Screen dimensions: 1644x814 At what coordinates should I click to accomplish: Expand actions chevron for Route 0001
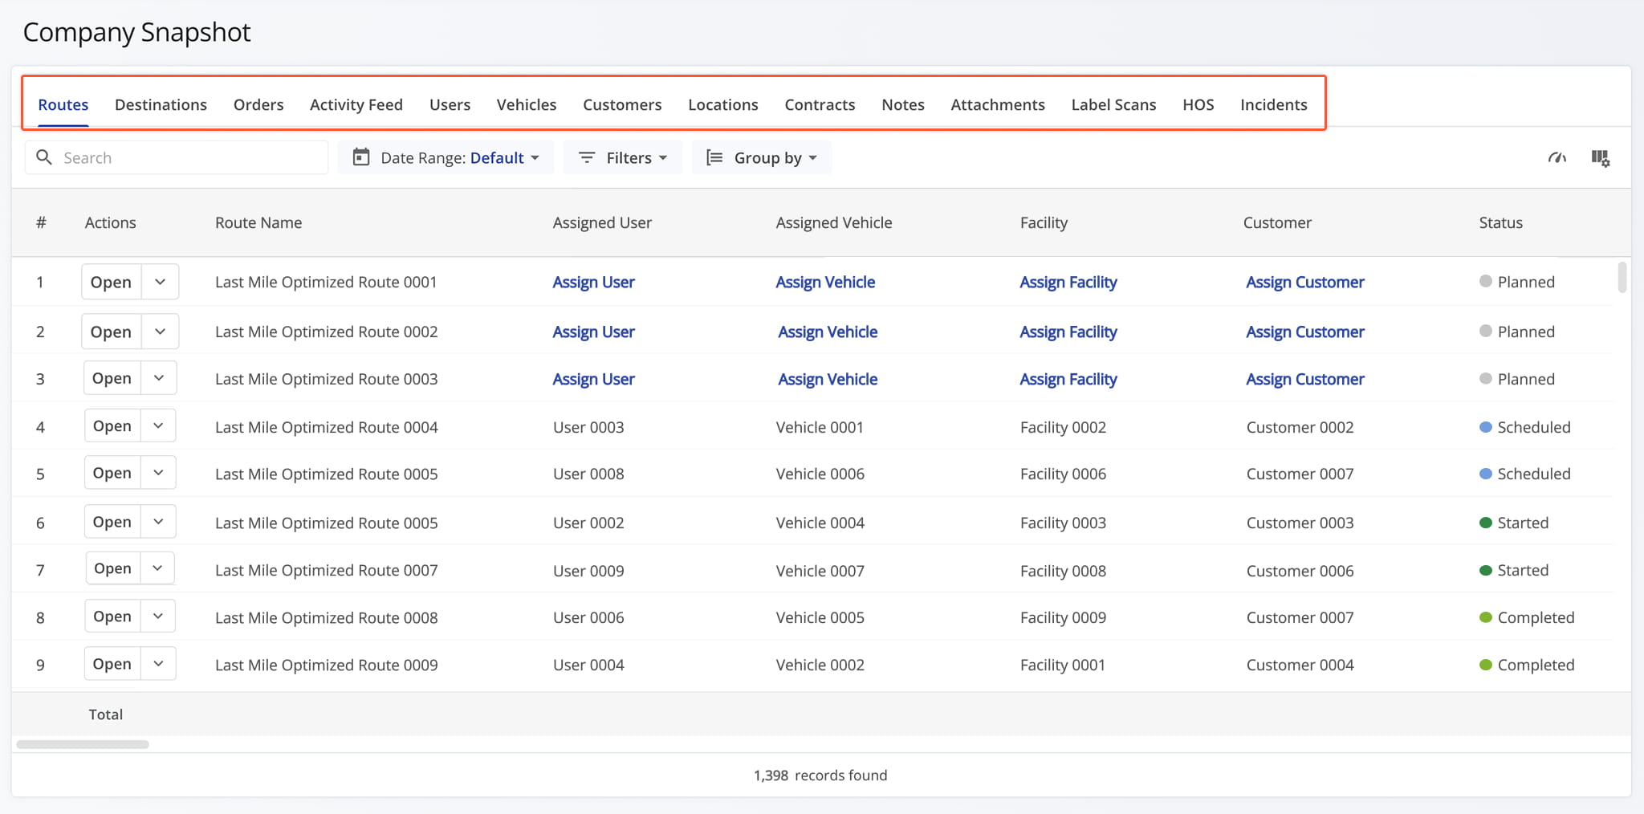pyautogui.click(x=160, y=282)
